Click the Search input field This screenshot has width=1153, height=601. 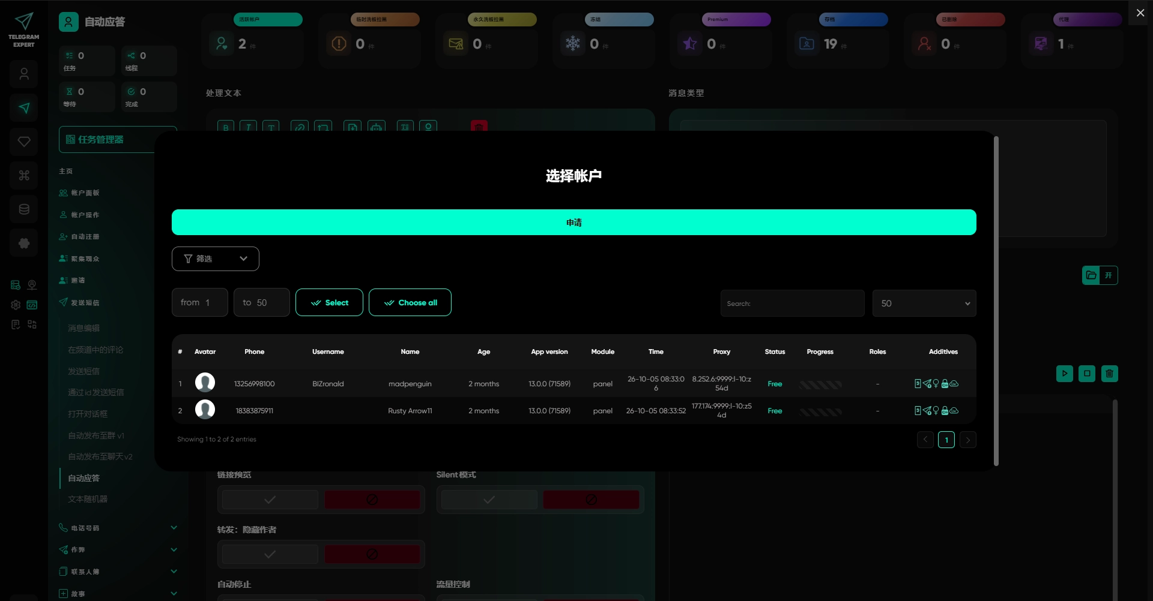(793, 303)
